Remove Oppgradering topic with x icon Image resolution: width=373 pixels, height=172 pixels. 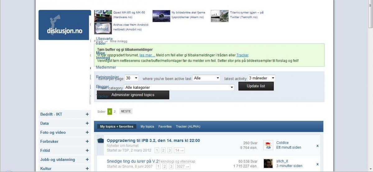tap(317, 146)
